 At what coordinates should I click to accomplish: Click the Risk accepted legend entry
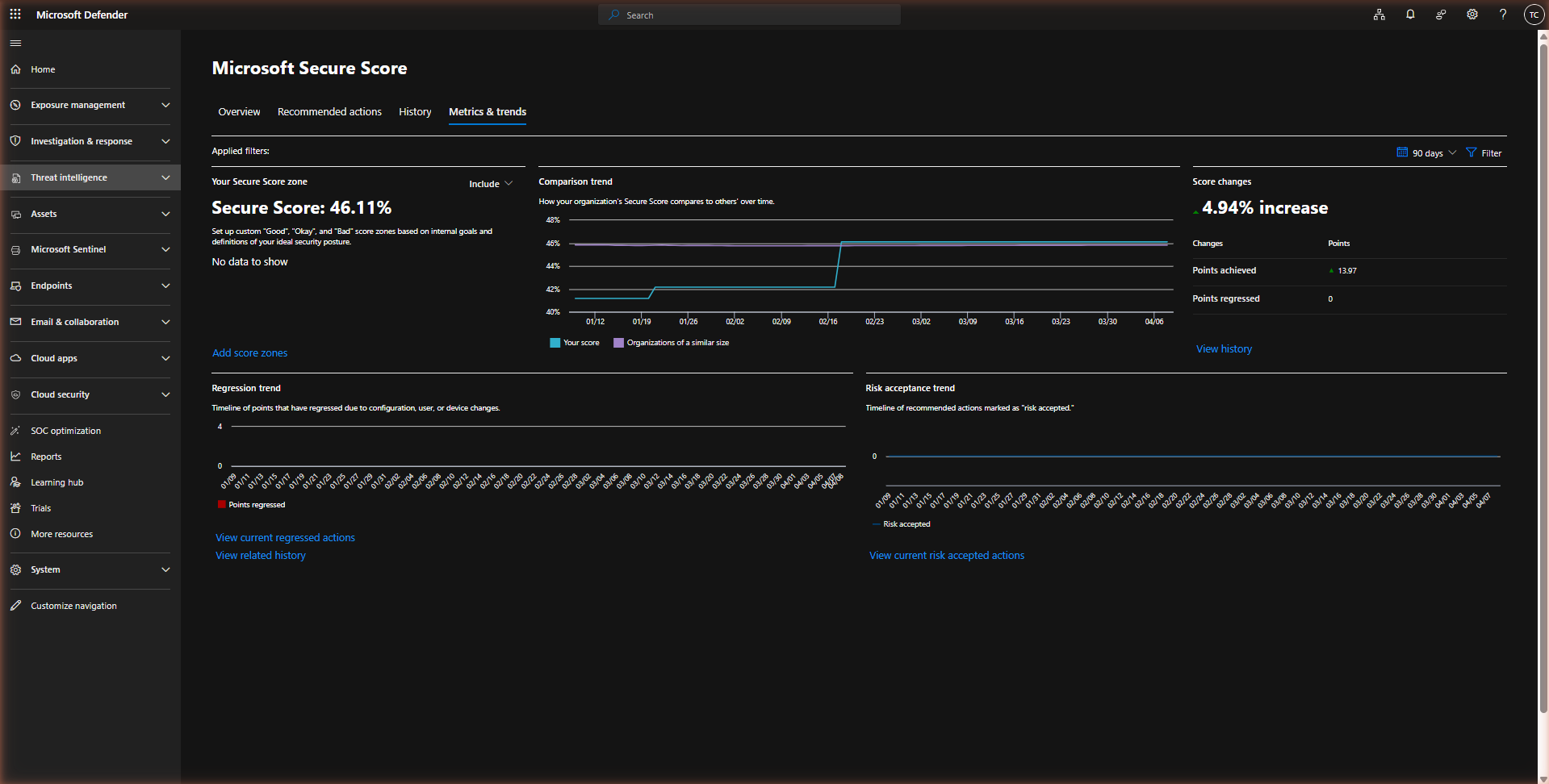click(901, 524)
